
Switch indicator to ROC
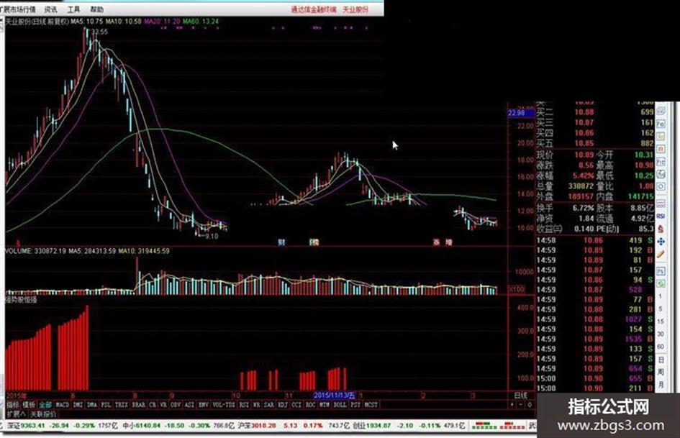(311, 405)
